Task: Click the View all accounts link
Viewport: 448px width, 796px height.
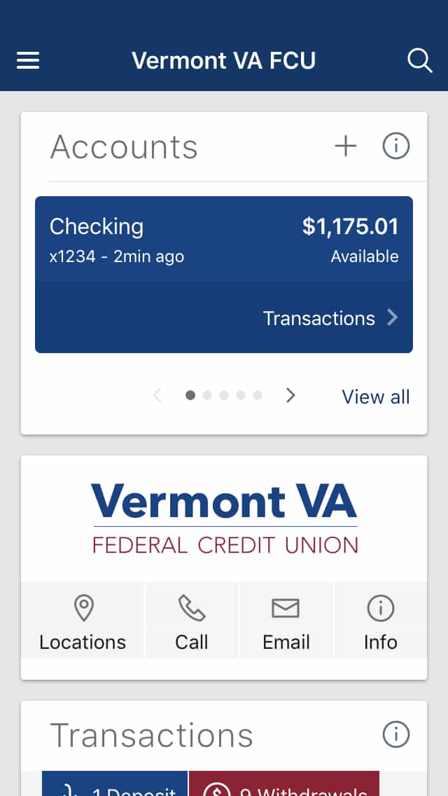Action: pos(376,397)
